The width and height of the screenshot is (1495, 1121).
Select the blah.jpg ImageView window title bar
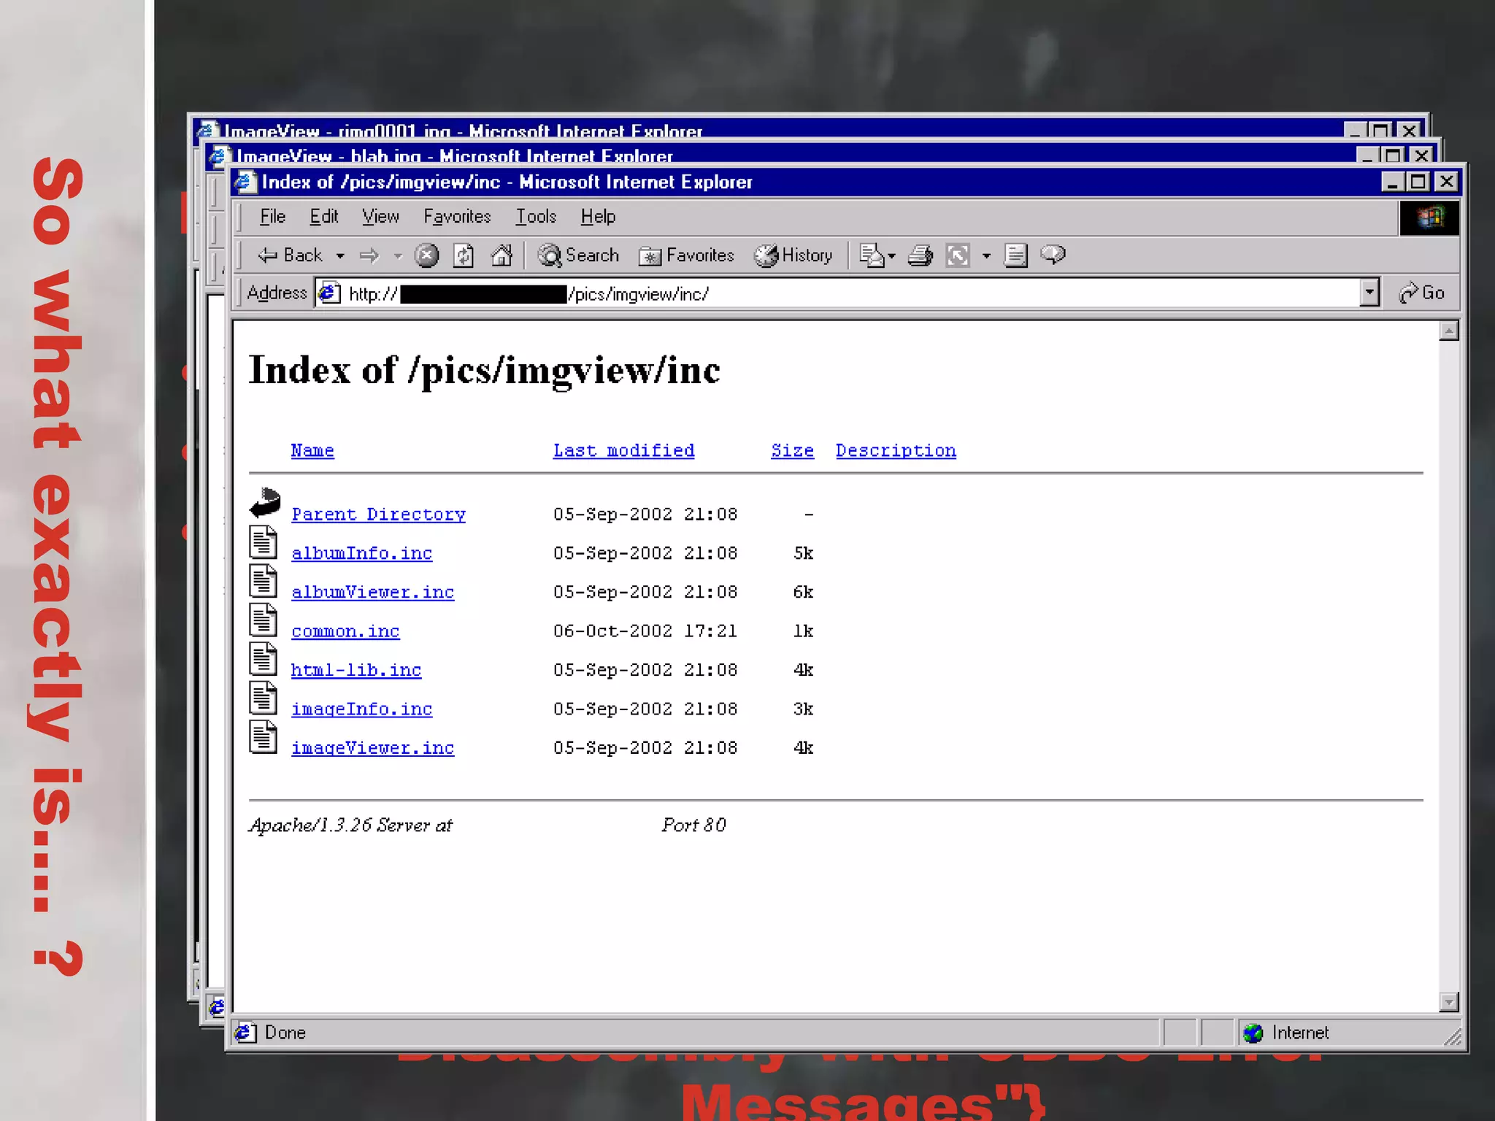click(781, 155)
